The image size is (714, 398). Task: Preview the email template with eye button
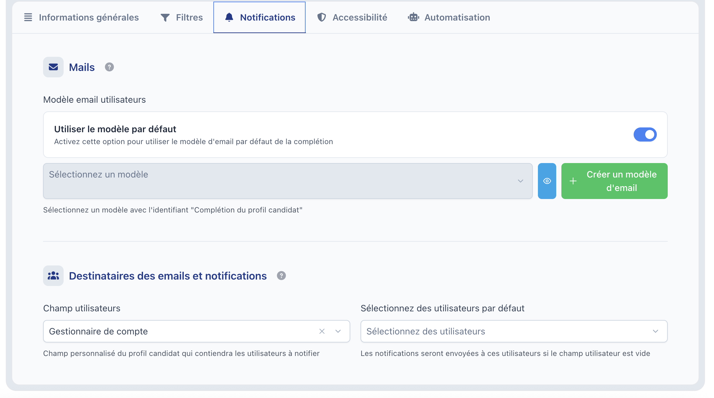pyautogui.click(x=547, y=181)
